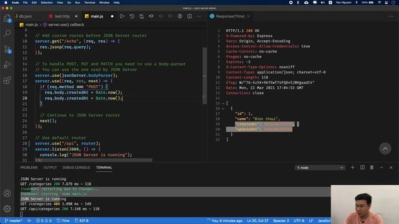Close the Response(11ms) tab
Screen dimensions: 399x224
click(x=248, y=16)
